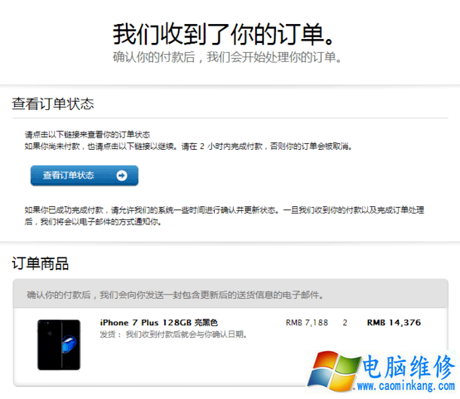The width and height of the screenshot is (460, 399).
Task: Click the subtitle 确认你的付款后，我们会开始处理你的订单。
Action: pyautogui.click(x=227, y=56)
